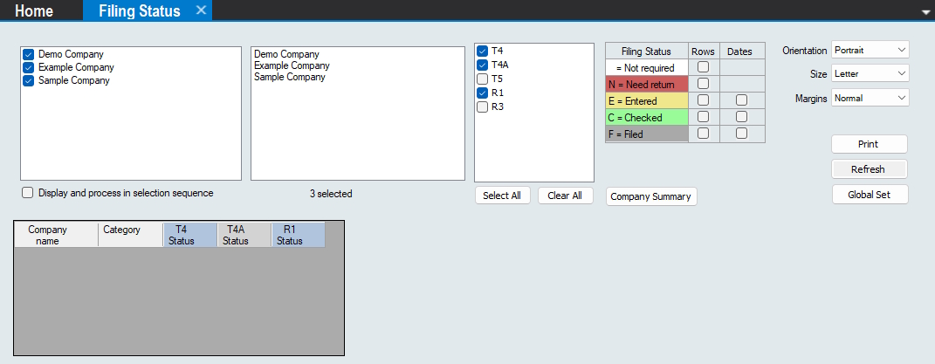
Task: Uncheck the Demo Company checkbox
Action: coord(28,54)
